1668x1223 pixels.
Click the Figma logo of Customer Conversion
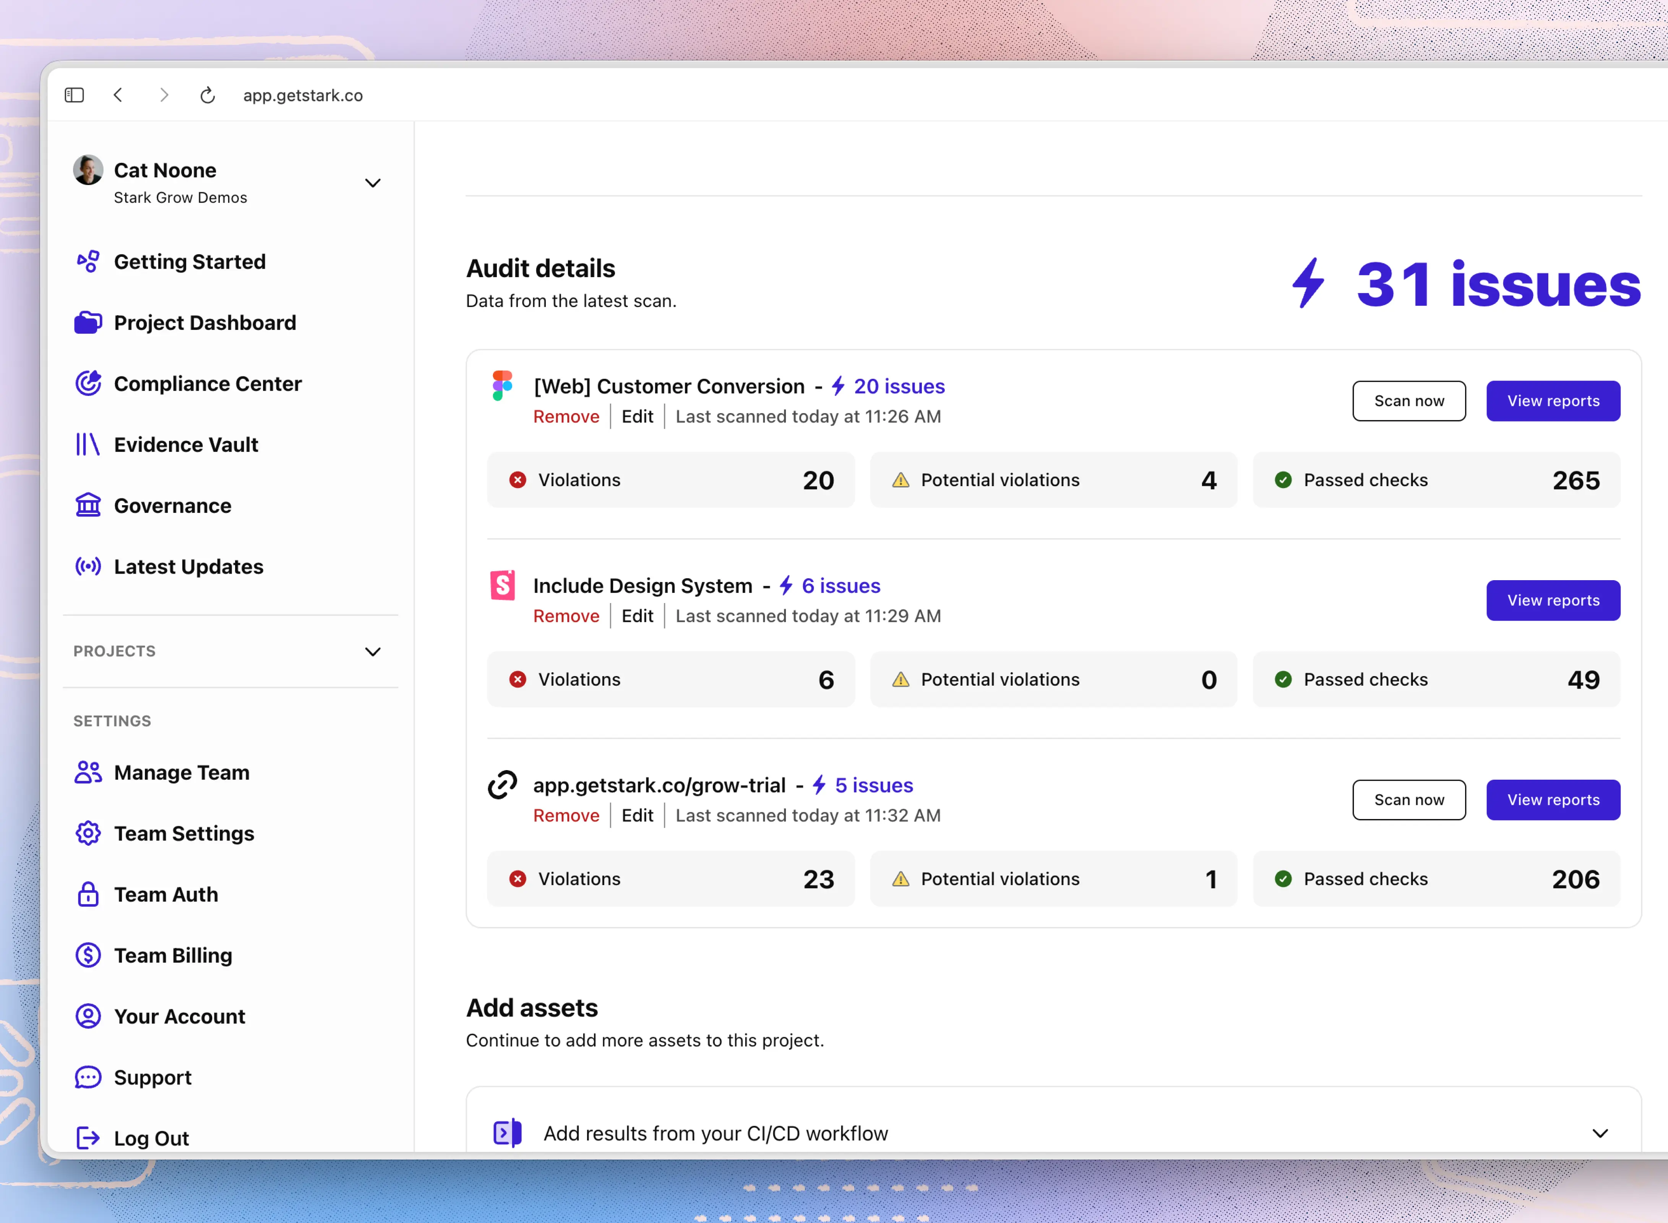pyautogui.click(x=503, y=386)
